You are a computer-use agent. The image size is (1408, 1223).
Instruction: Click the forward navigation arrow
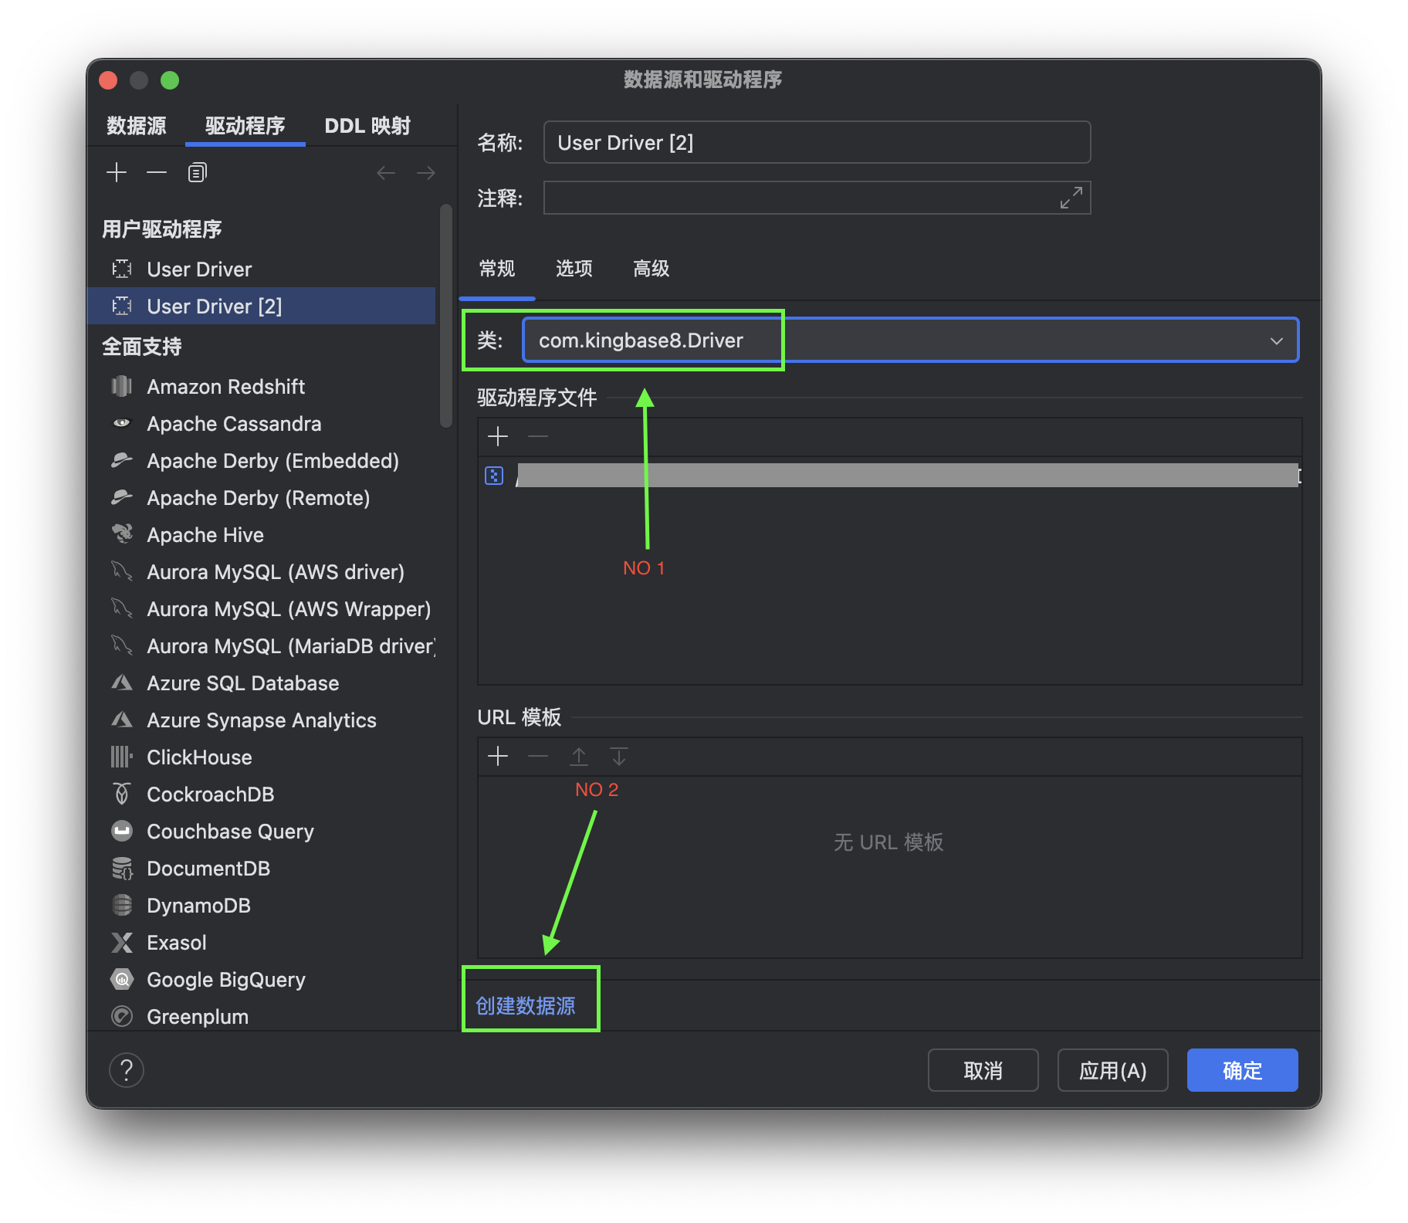[425, 172]
